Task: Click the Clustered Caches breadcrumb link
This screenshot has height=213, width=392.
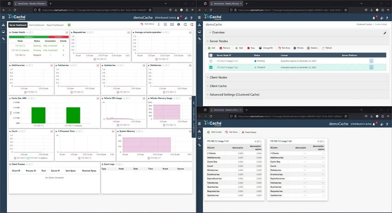Action: point(364,24)
